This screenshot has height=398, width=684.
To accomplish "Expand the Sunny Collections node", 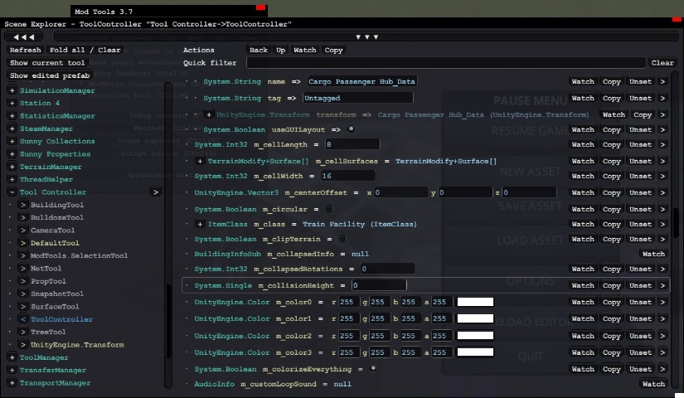I will (12, 142).
